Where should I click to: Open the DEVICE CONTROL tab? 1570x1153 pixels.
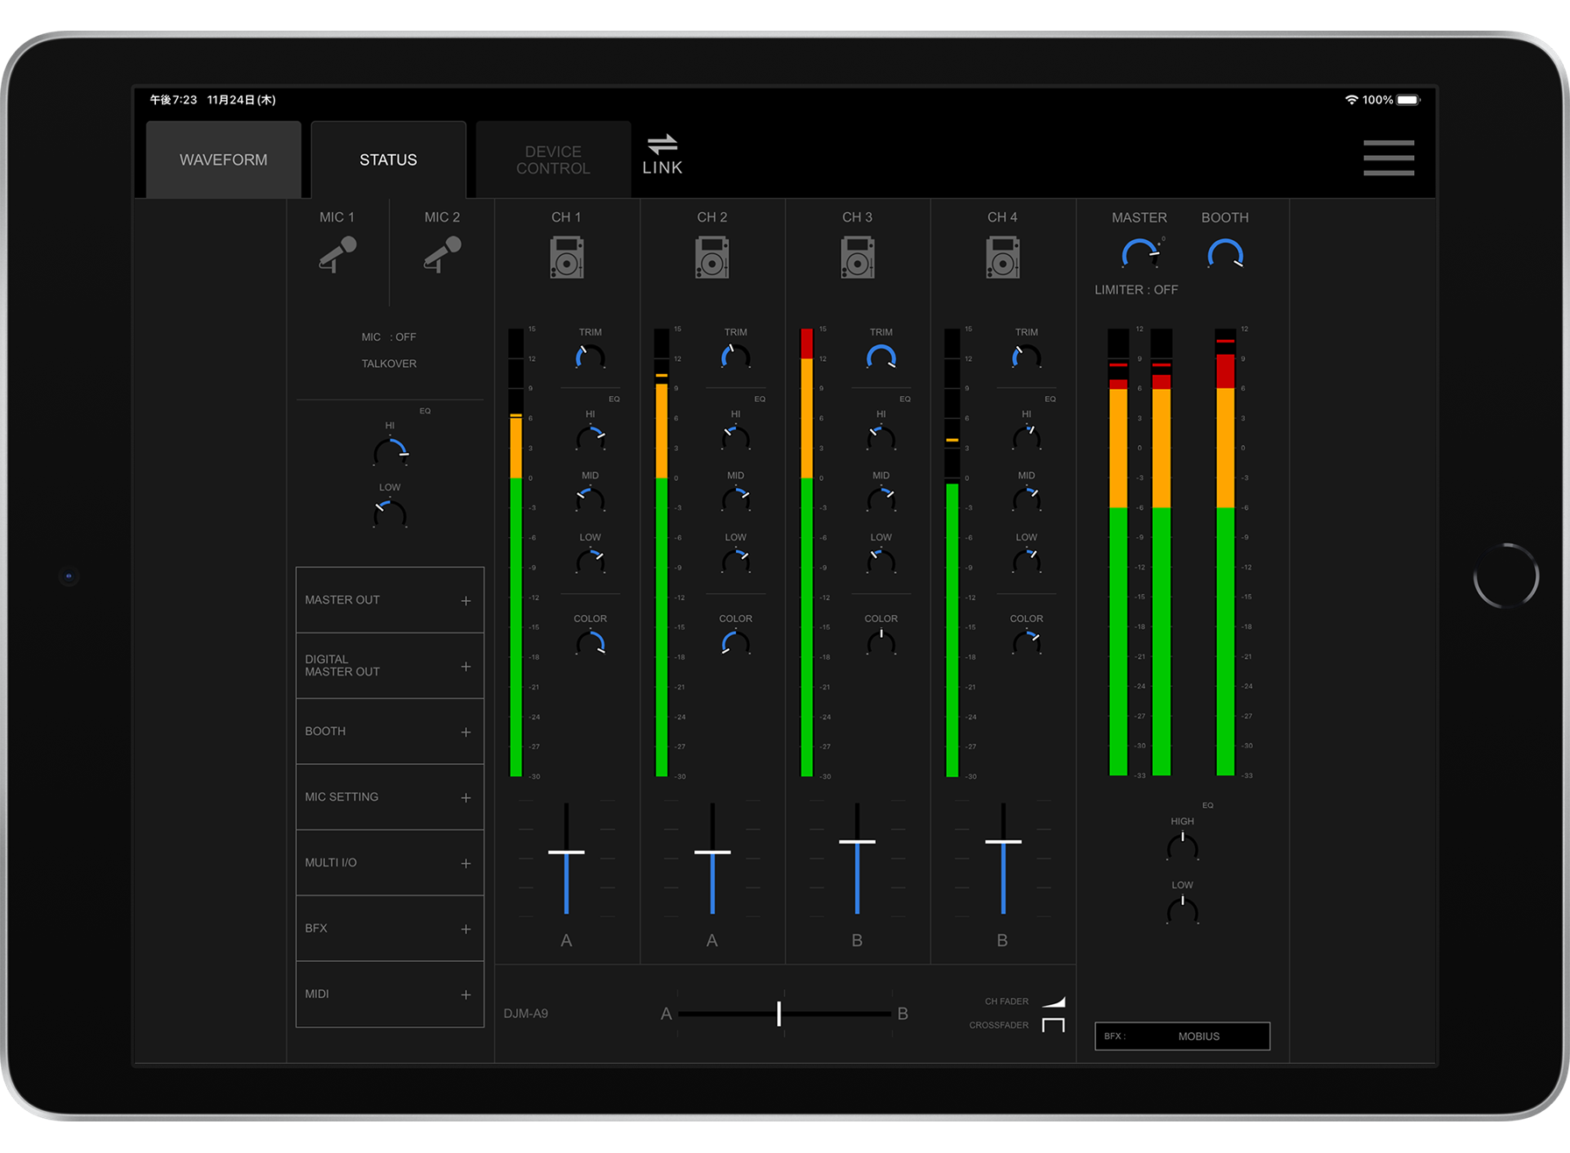tap(553, 159)
